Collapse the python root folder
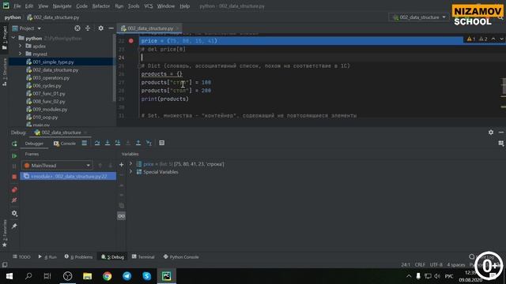The width and height of the screenshot is (506, 284). tap(13, 38)
